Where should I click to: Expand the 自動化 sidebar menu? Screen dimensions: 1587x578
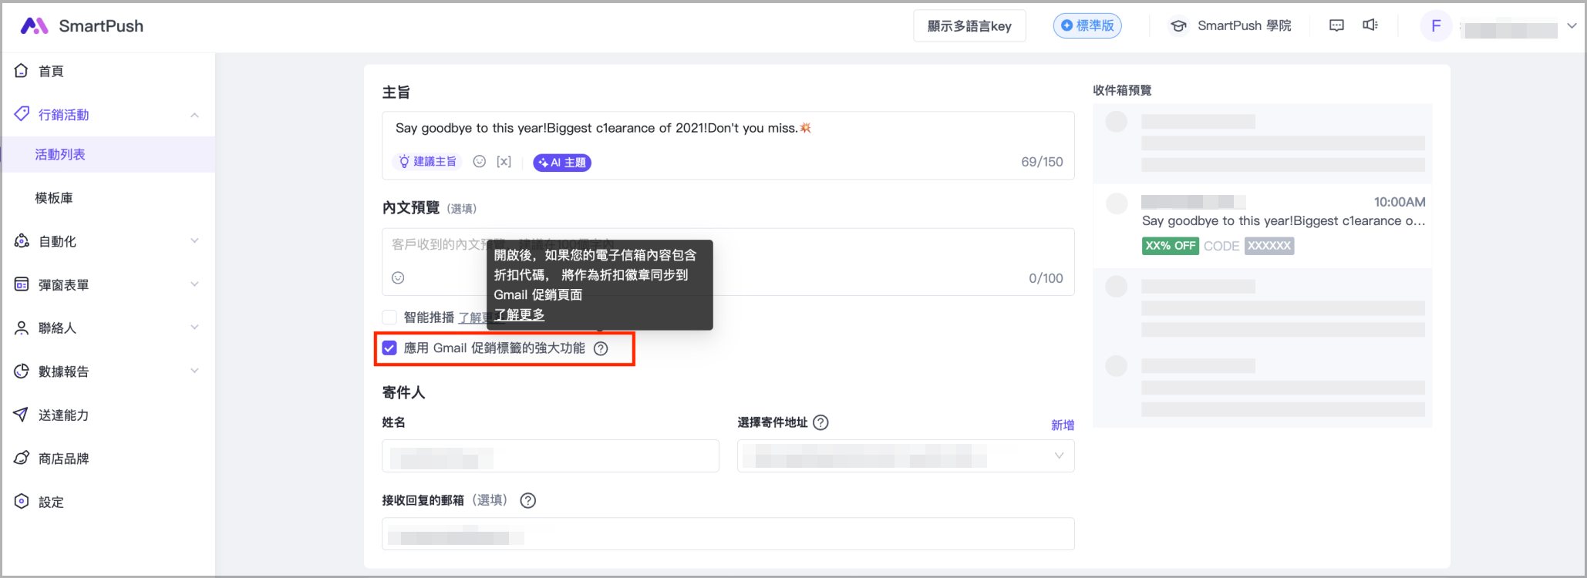108,241
